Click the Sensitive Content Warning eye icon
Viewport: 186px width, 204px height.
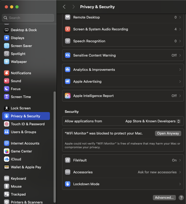click(x=68, y=55)
